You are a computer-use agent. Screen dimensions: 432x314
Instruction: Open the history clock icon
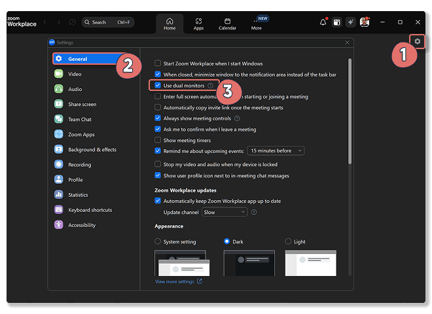click(72, 22)
